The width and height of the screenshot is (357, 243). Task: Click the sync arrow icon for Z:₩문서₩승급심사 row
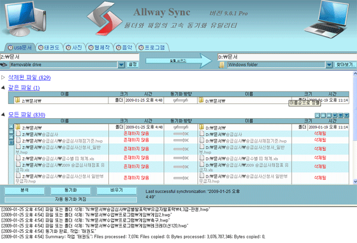click(181, 134)
